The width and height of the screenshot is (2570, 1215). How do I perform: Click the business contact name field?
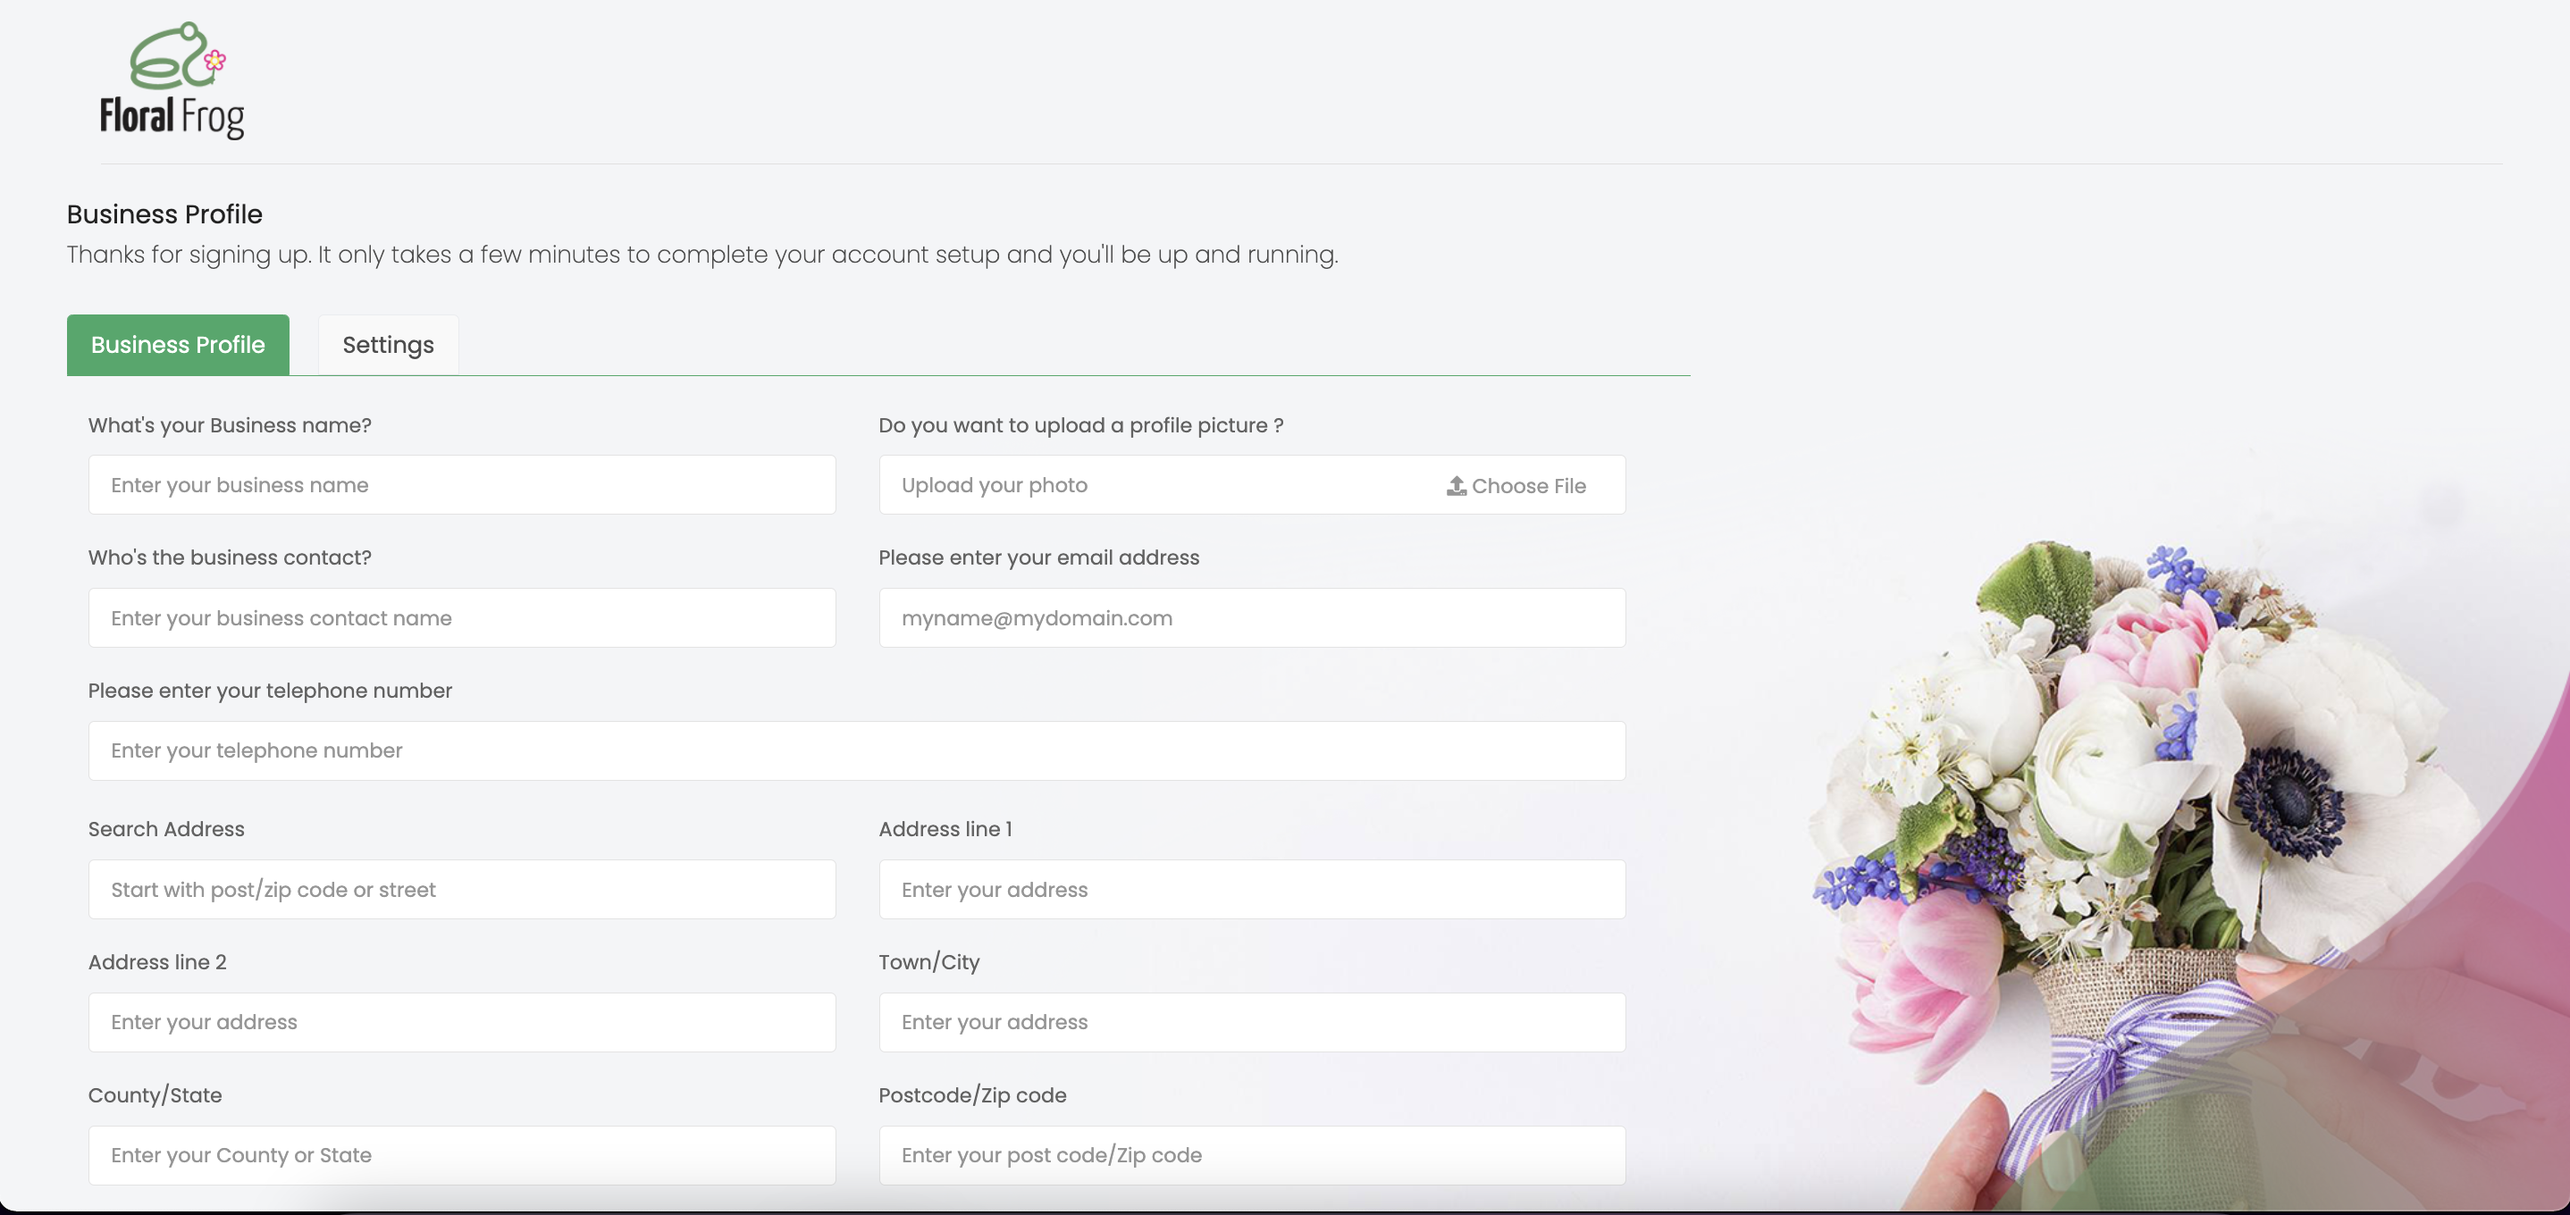point(461,617)
